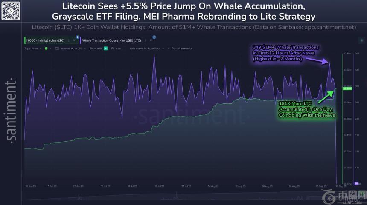Close the [1,000 - infinity) coins metric tab
The width and height of the screenshot is (367, 205).
pos(73,40)
